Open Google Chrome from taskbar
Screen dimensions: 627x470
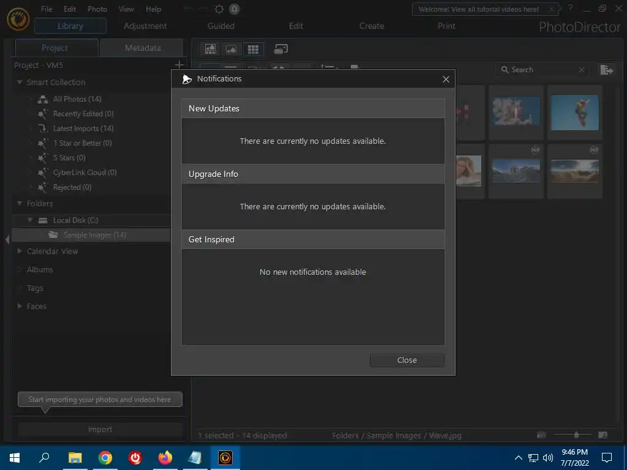point(105,458)
